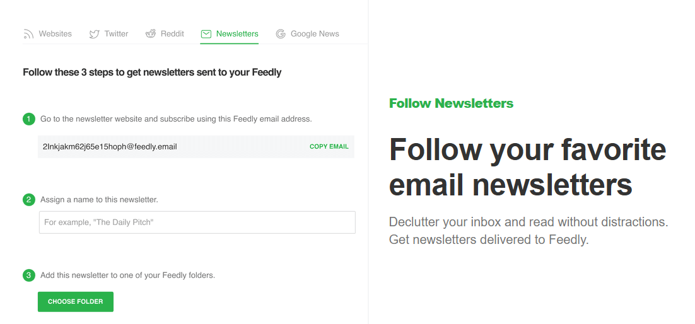
Task: Click the Google 'G' icon
Action: (x=281, y=34)
